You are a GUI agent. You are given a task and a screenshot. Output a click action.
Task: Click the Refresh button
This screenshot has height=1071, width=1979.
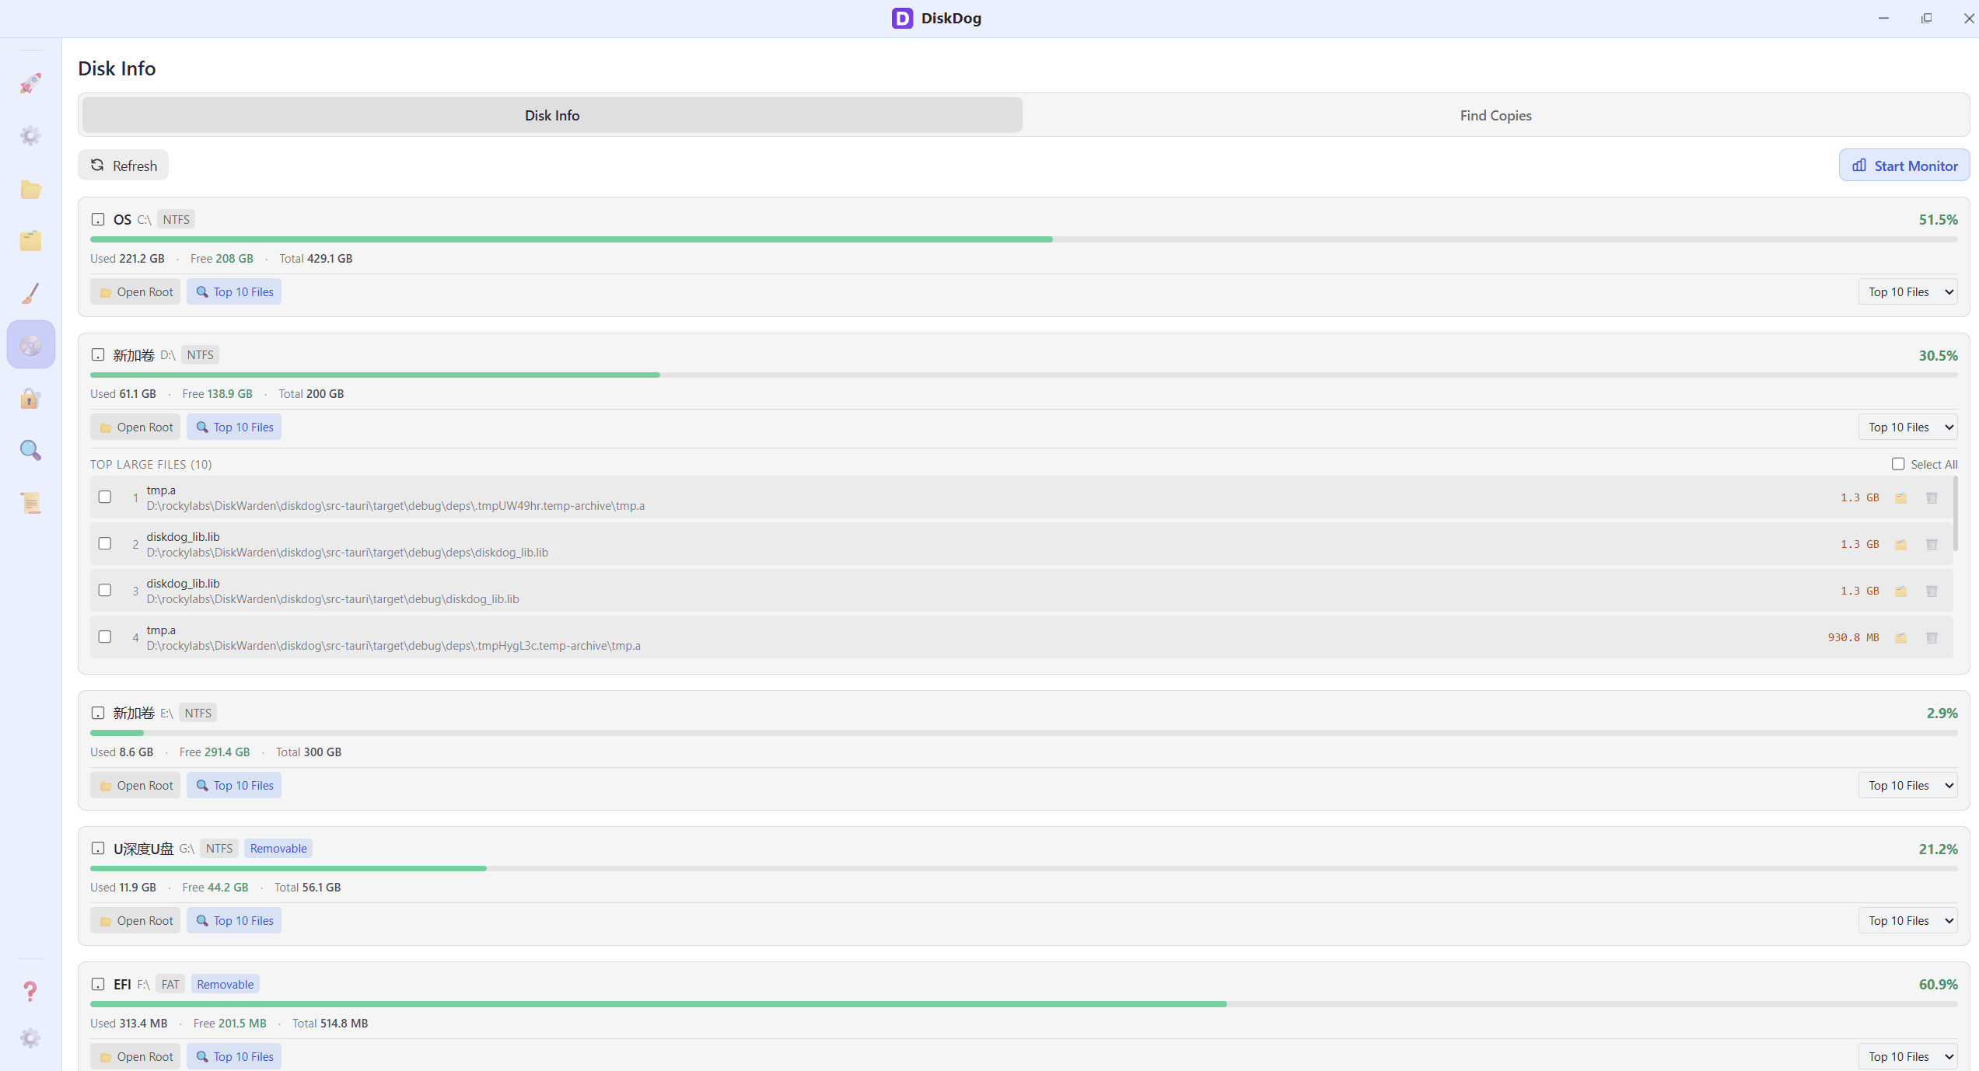click(x=124, y=166)
